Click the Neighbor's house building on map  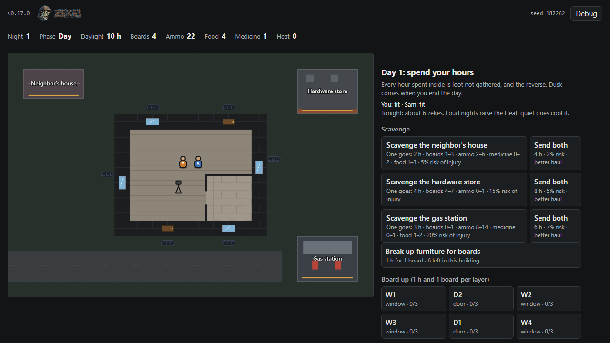[54, 84]
